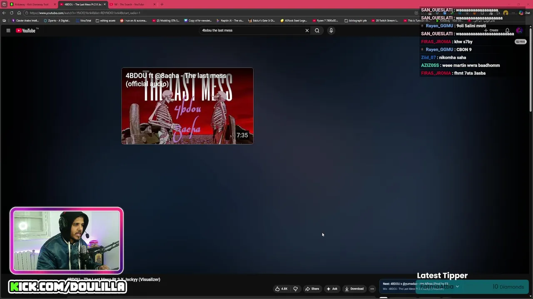Reload the page with the refresh icon
The height and width of the screenshot is (299, 533).
point(12,13)
